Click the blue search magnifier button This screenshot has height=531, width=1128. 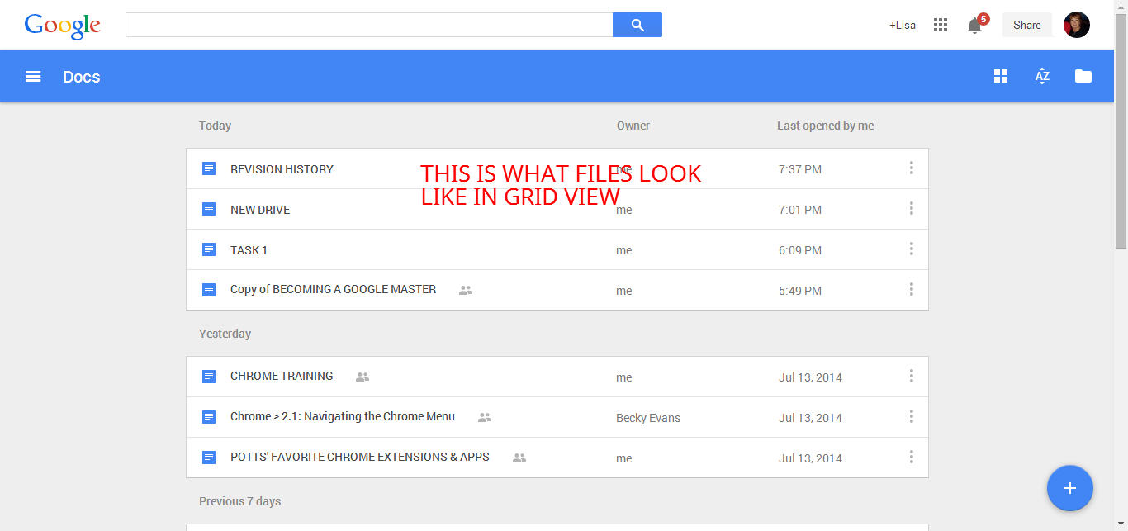tap(637, 25)
